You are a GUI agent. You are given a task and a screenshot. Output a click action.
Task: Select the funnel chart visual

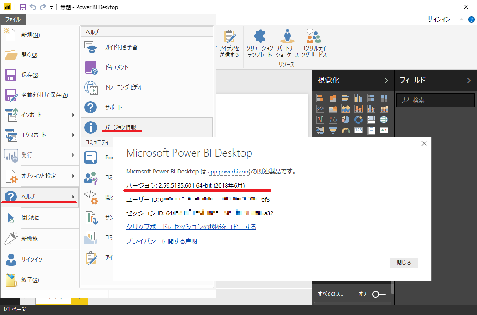click(x=333, y=131)
